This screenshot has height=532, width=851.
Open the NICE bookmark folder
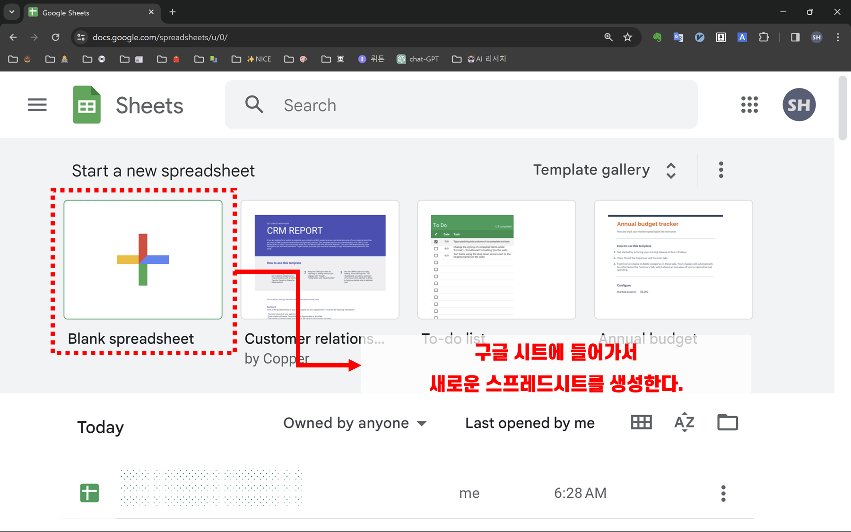click(252, 59)
